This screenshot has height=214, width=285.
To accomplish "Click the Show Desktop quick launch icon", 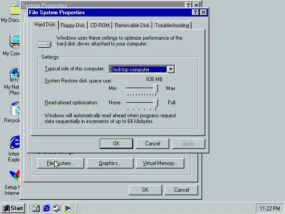I will pyautogui.click(x=36, y=208).
